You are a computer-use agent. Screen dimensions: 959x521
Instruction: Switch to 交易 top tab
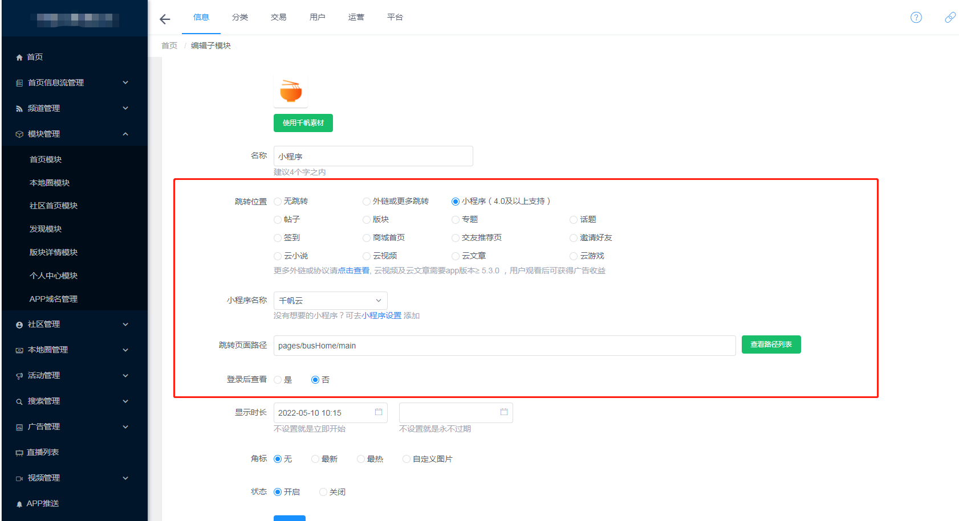coord(279,17)
